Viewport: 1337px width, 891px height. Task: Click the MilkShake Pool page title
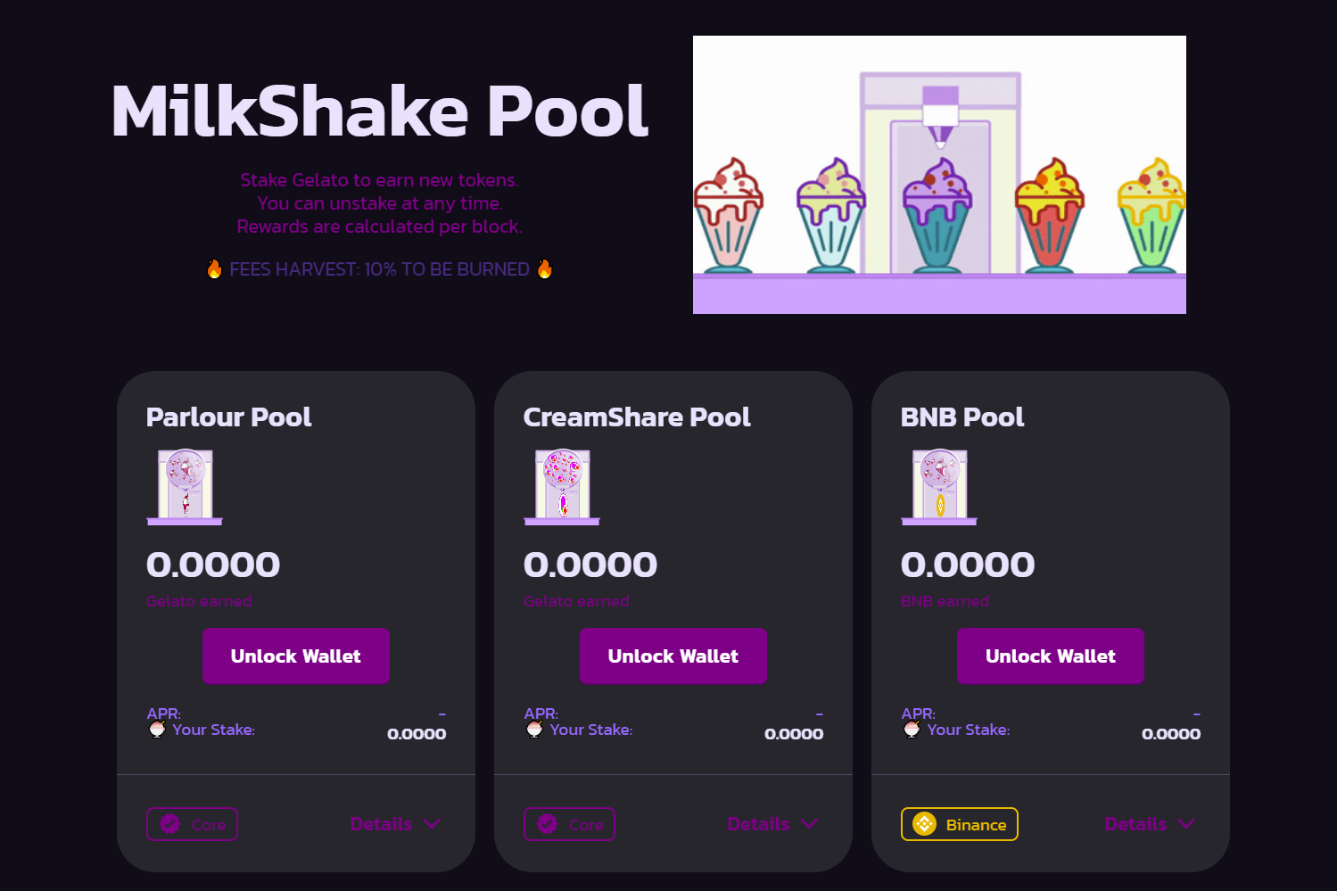[x=379, y=111]
